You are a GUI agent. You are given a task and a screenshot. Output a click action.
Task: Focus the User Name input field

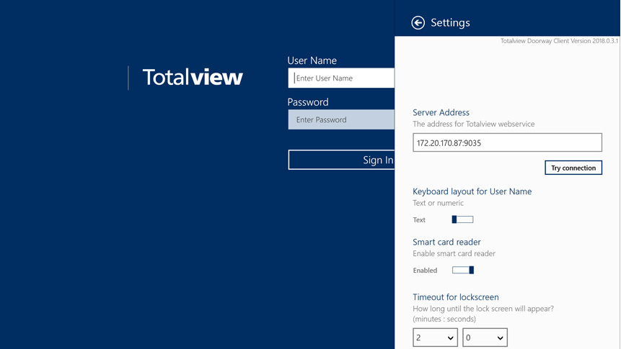pos(341,78)
